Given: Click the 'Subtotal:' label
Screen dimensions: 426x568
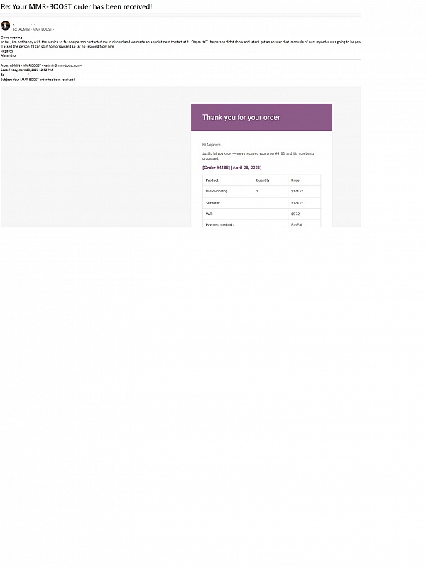Looking at the screenshot, I should click(x=213, y=203).
